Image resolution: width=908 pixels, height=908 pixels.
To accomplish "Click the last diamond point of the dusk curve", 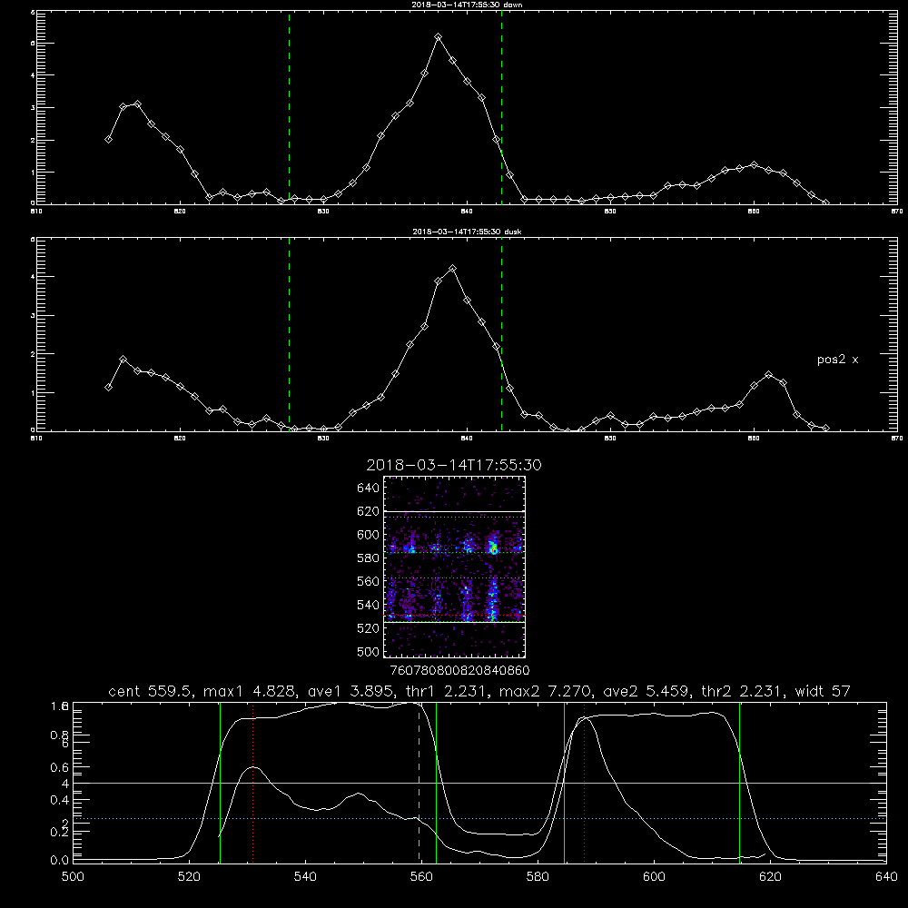I will pos(825,428).
